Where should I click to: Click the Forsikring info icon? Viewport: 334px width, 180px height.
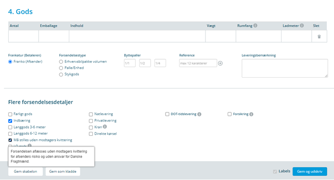pos(251,114)
